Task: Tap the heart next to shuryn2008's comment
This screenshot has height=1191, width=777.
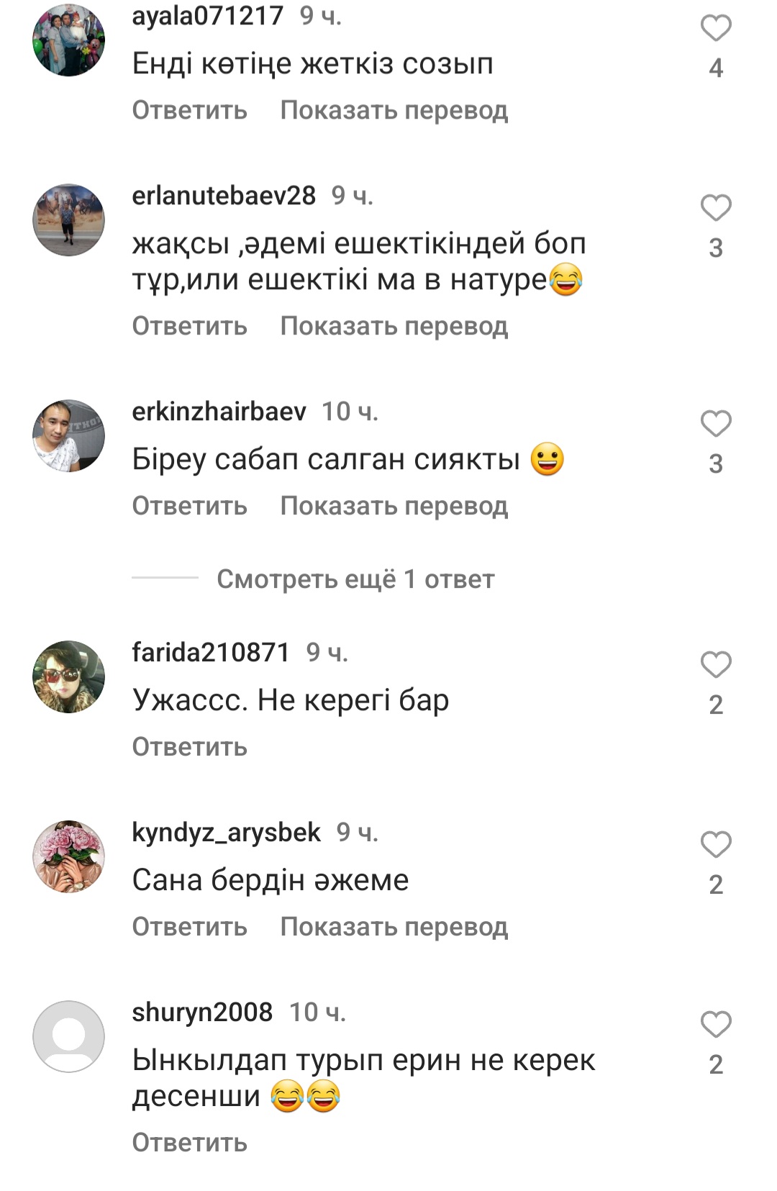Action: pyautogui.click(x=716, y=1025)
